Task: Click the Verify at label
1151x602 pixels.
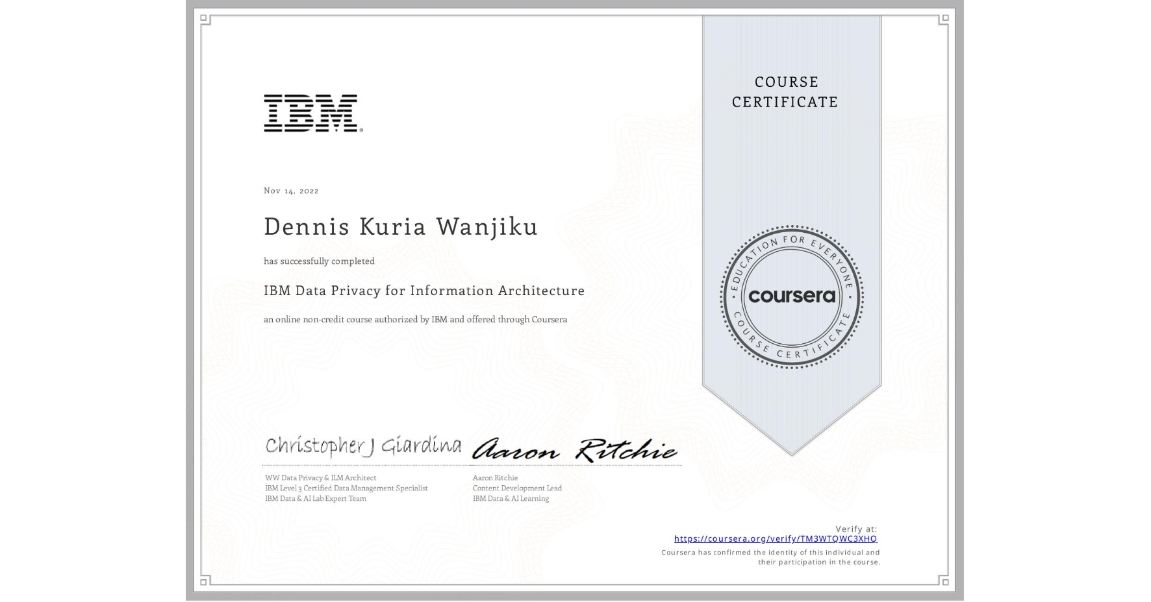Action: (x=855, y=527)
